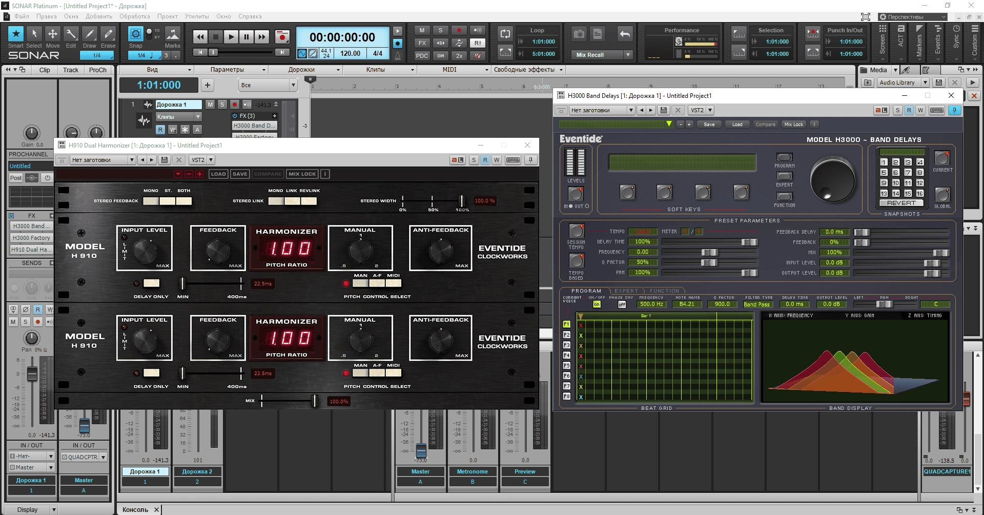Select the Smart tool star icon

coord(16,34)
